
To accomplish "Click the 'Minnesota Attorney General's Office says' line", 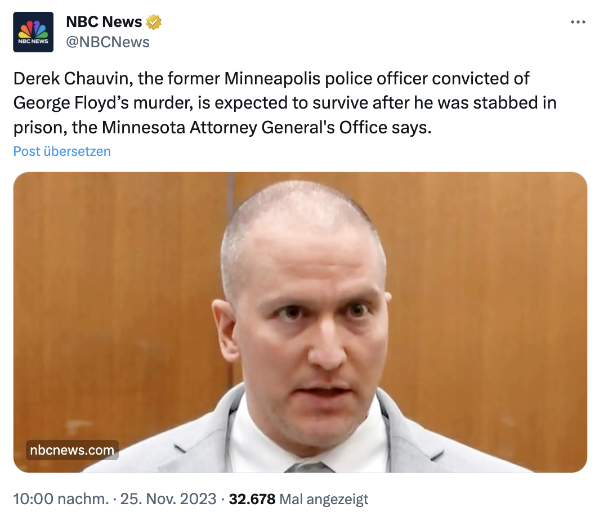I will [266, 128].
